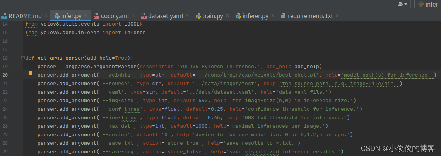This screenshot has width=441, height=156.
Task: Click line number 18 in the gutter
Action: [x=5, y=58]
